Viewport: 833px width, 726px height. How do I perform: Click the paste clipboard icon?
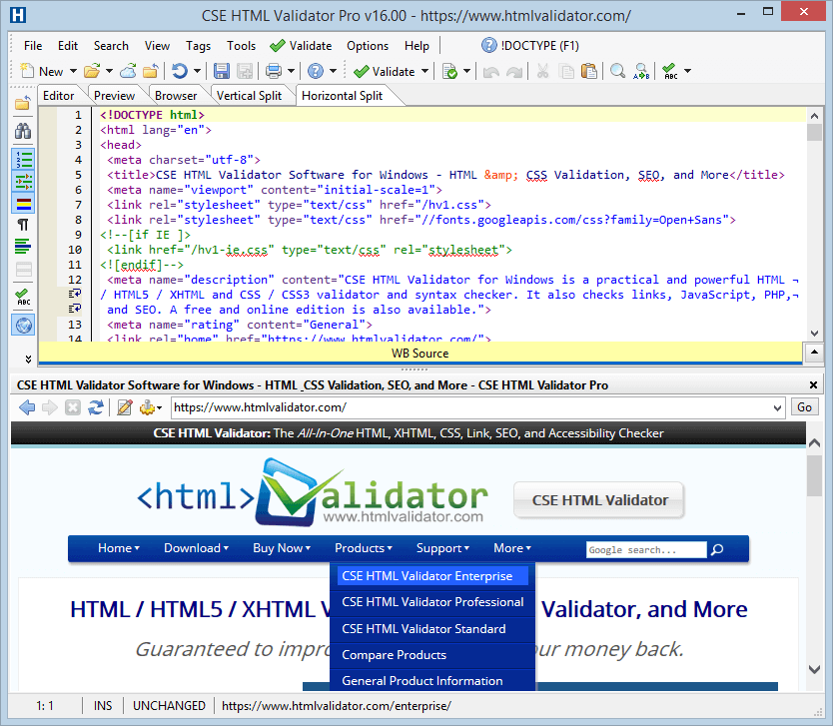(588, 71)
